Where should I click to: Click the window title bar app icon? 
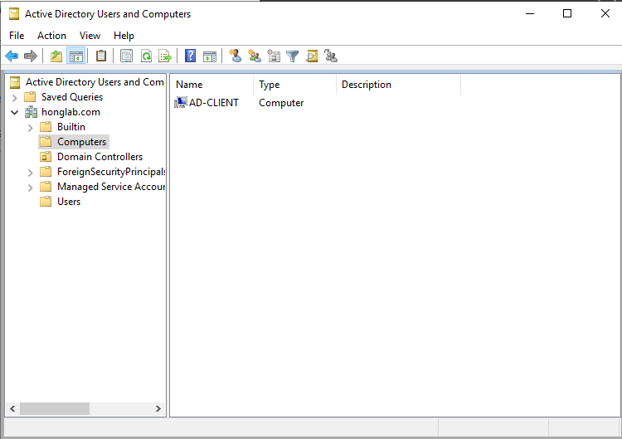tap(14, 14)
